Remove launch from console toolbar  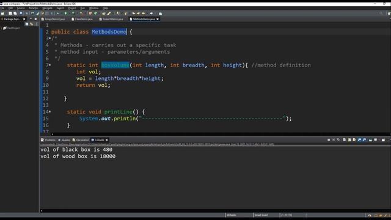tap(334, 140)
